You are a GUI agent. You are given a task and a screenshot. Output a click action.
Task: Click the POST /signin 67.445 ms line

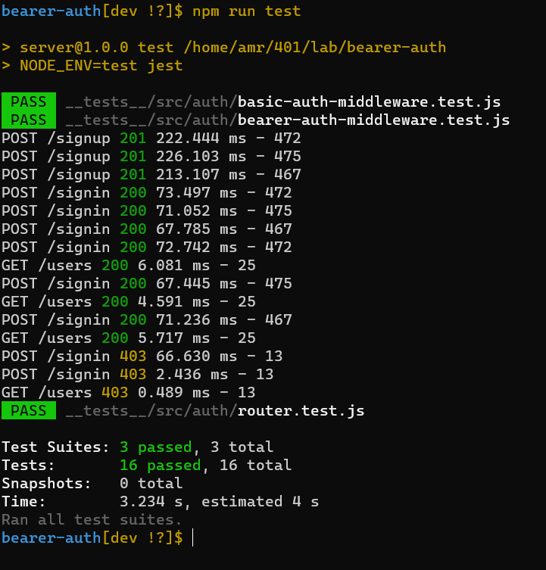click(x=147, y=284)
